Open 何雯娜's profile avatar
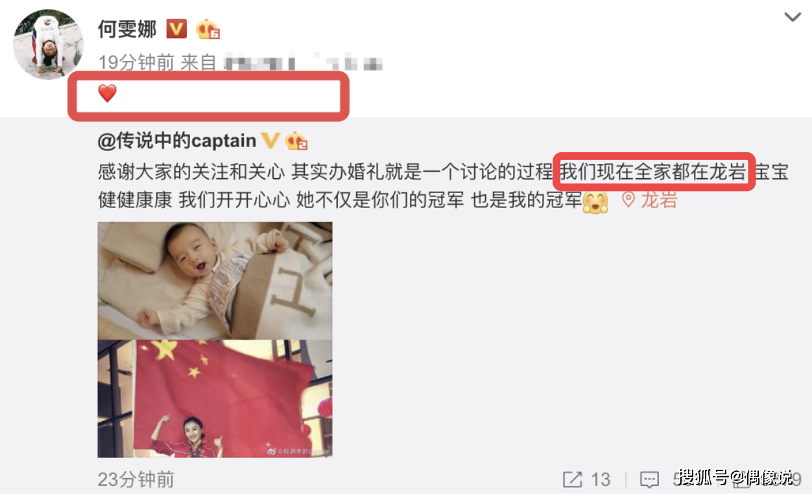The image size is (812, 495). coord(49,45)
